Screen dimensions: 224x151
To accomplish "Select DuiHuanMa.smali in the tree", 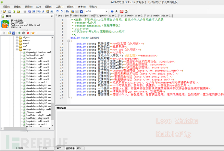I will (34, 58).
